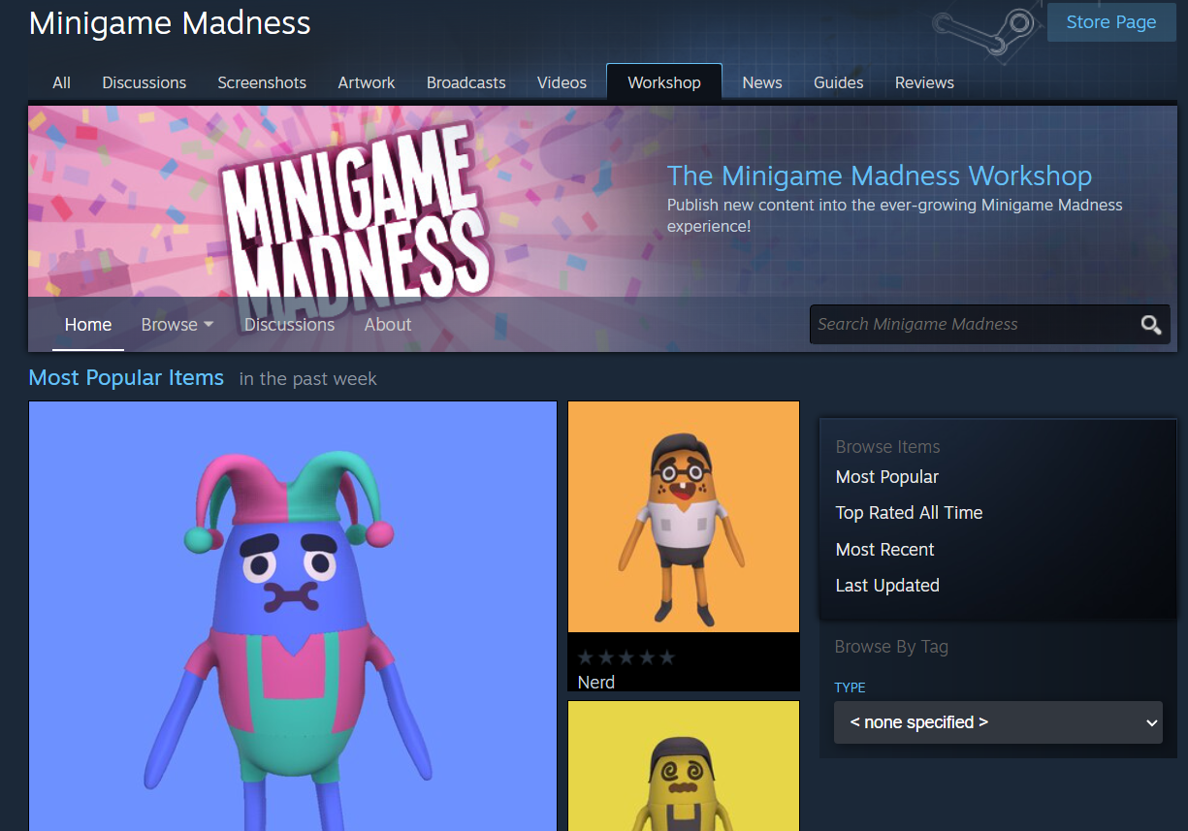Screen dimensions: 1188x831
Task: Switch to the All tab
Action: point(61,82)
